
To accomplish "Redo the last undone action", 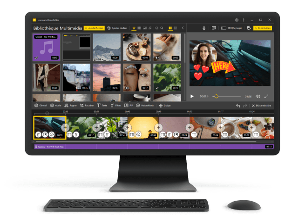I will (245, 105).
